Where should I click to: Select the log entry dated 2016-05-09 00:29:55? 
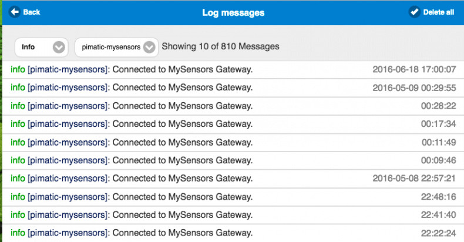(233, 88)
